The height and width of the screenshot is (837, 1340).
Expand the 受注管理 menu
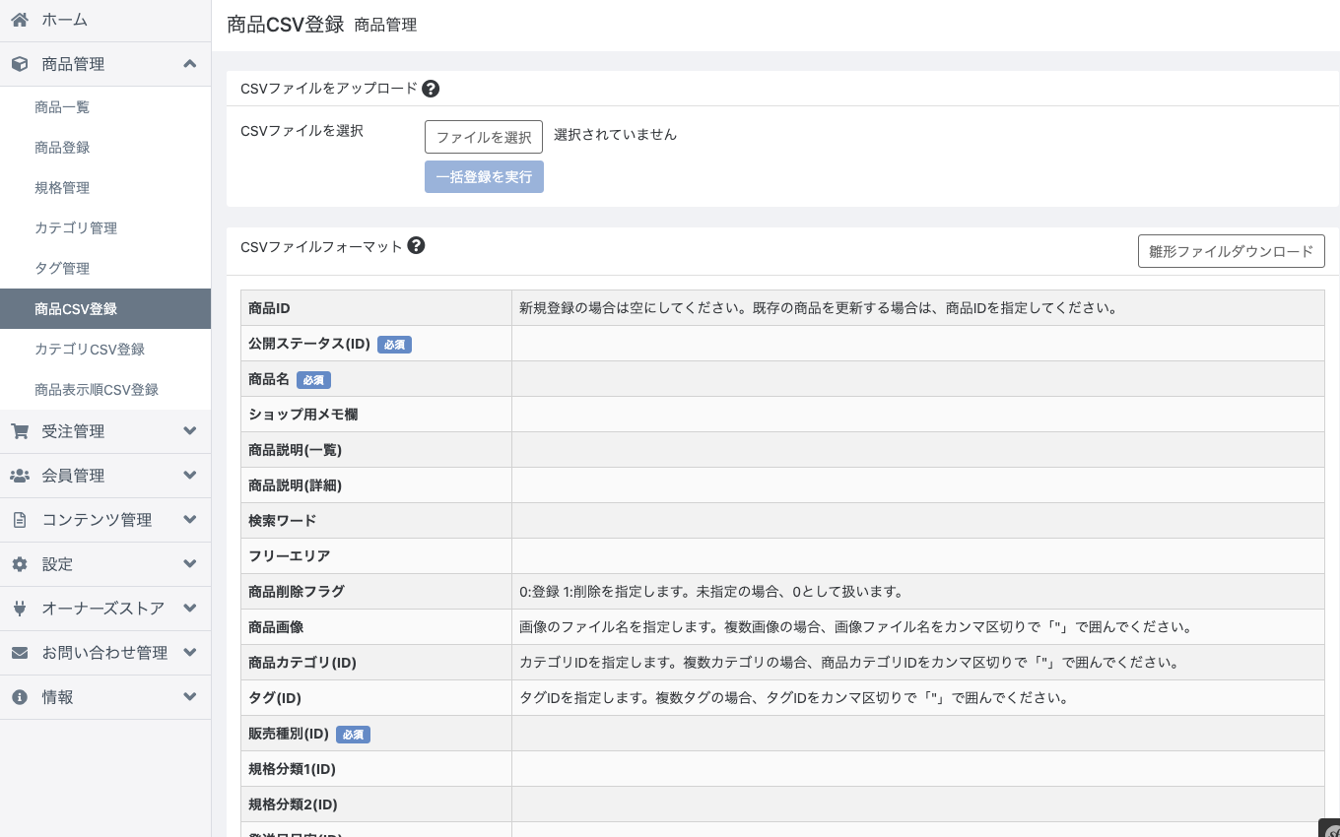click(189, 431)
